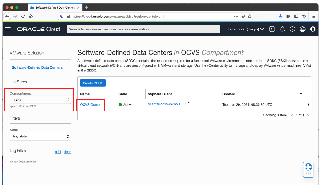
Task: Open the support chat widget
Action: pos(308,169)
